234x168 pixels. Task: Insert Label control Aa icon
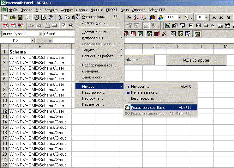tap(31, 26)
